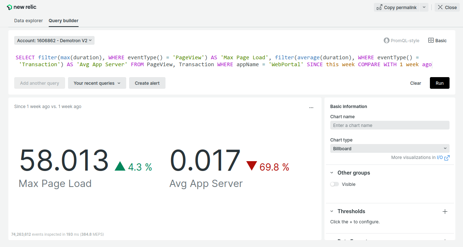Open Your recent queries dropdown
This screenshot has width=463, height=247.
click(x=97, y=83)
